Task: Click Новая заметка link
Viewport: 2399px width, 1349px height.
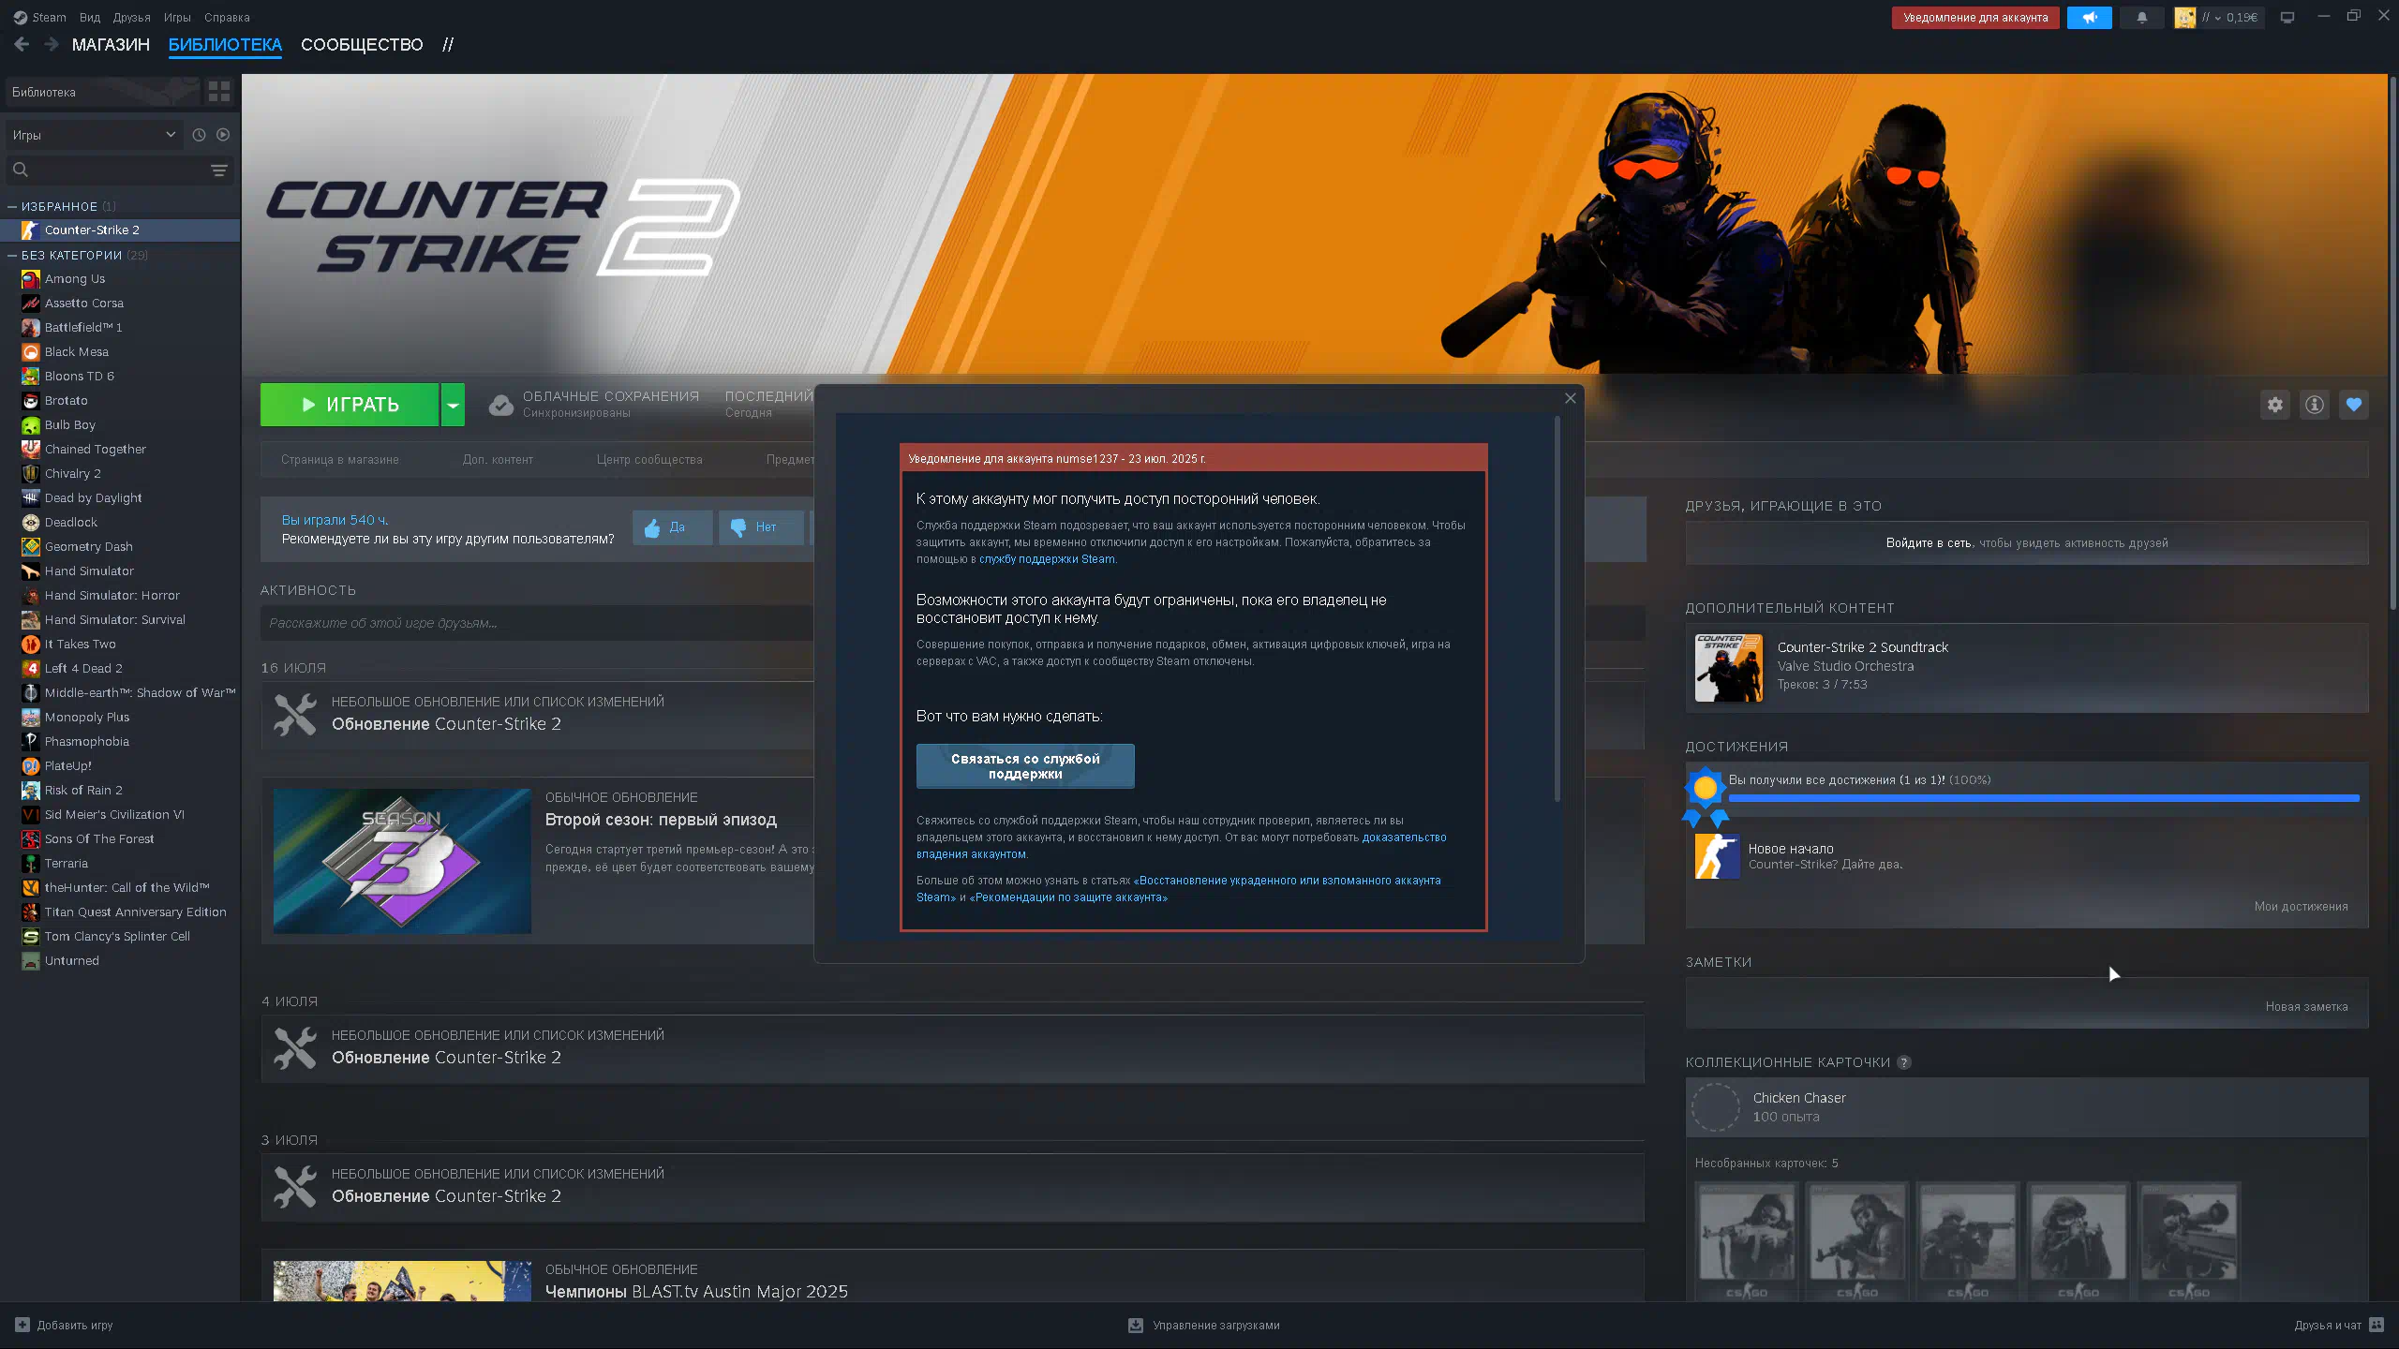Action: point(2306,1006)
